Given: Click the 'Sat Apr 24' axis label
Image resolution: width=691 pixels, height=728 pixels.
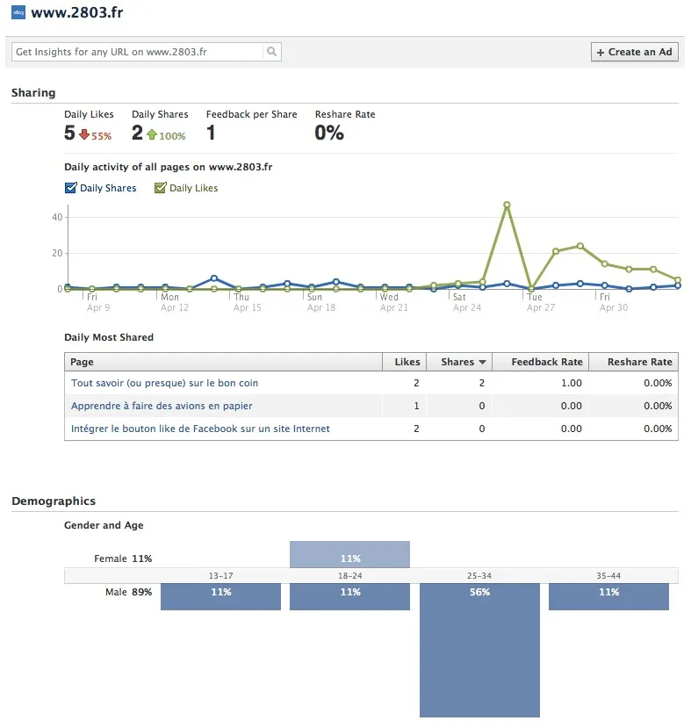Looking at the screenshot, I should point(467,302).
